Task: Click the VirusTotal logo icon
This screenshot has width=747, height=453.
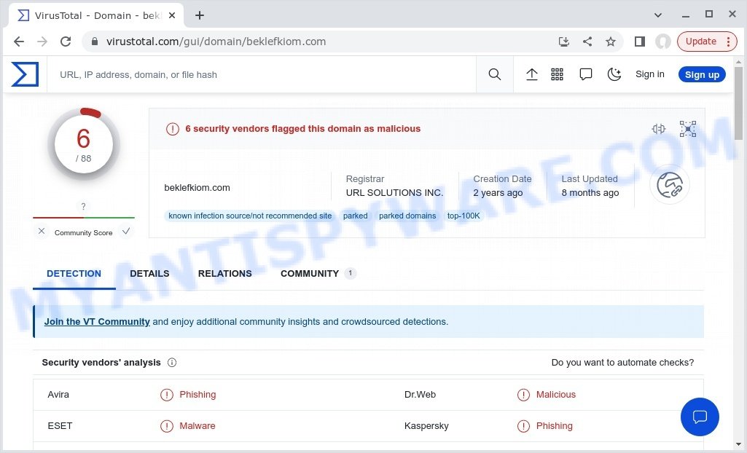Action: 25,74
